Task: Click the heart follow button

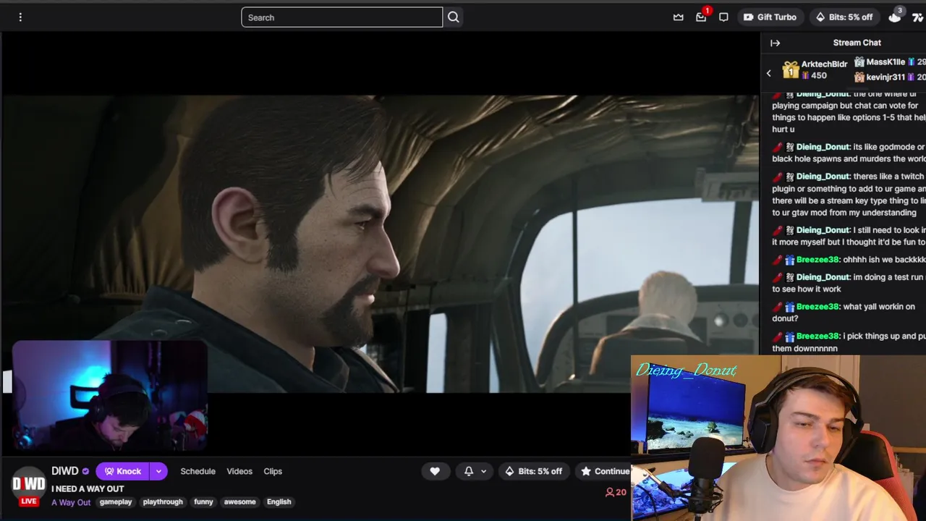Action: coord(435,471)
